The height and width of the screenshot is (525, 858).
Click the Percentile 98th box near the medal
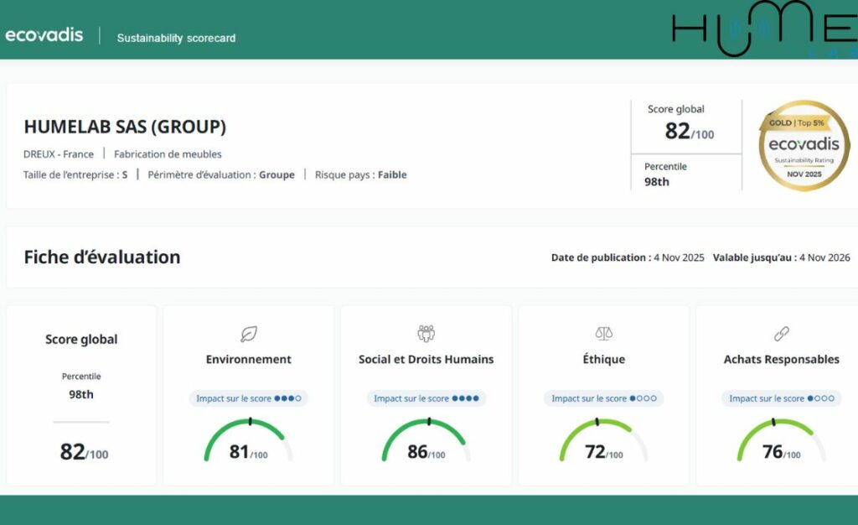point(666,174)
